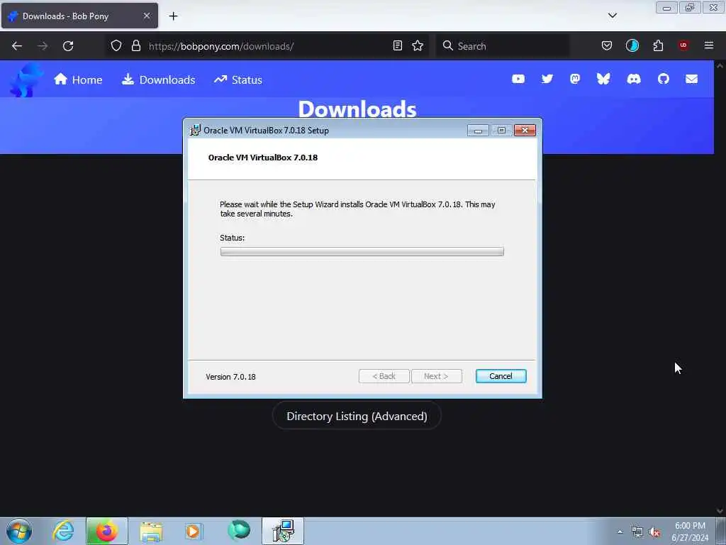
Task: Open the email envelope icon
Action: pyautogui.click(x=691, y=79)
